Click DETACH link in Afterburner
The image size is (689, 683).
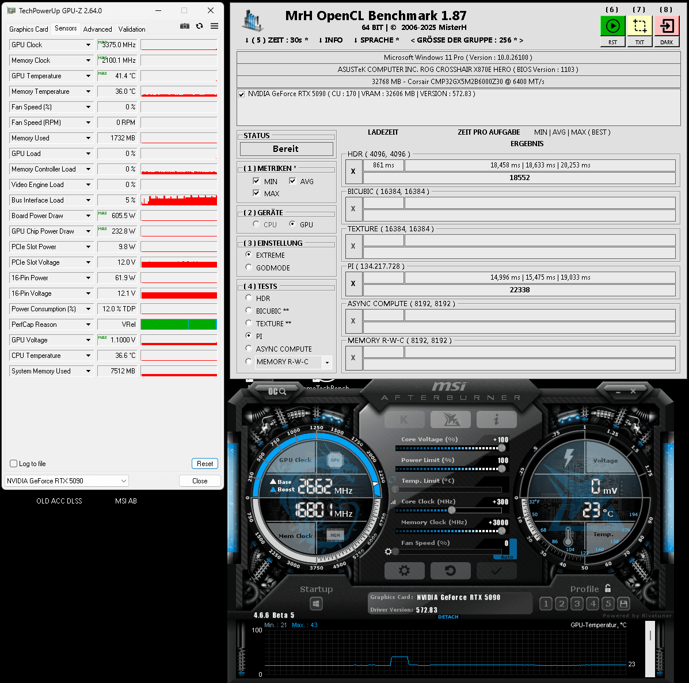(448, 617)
